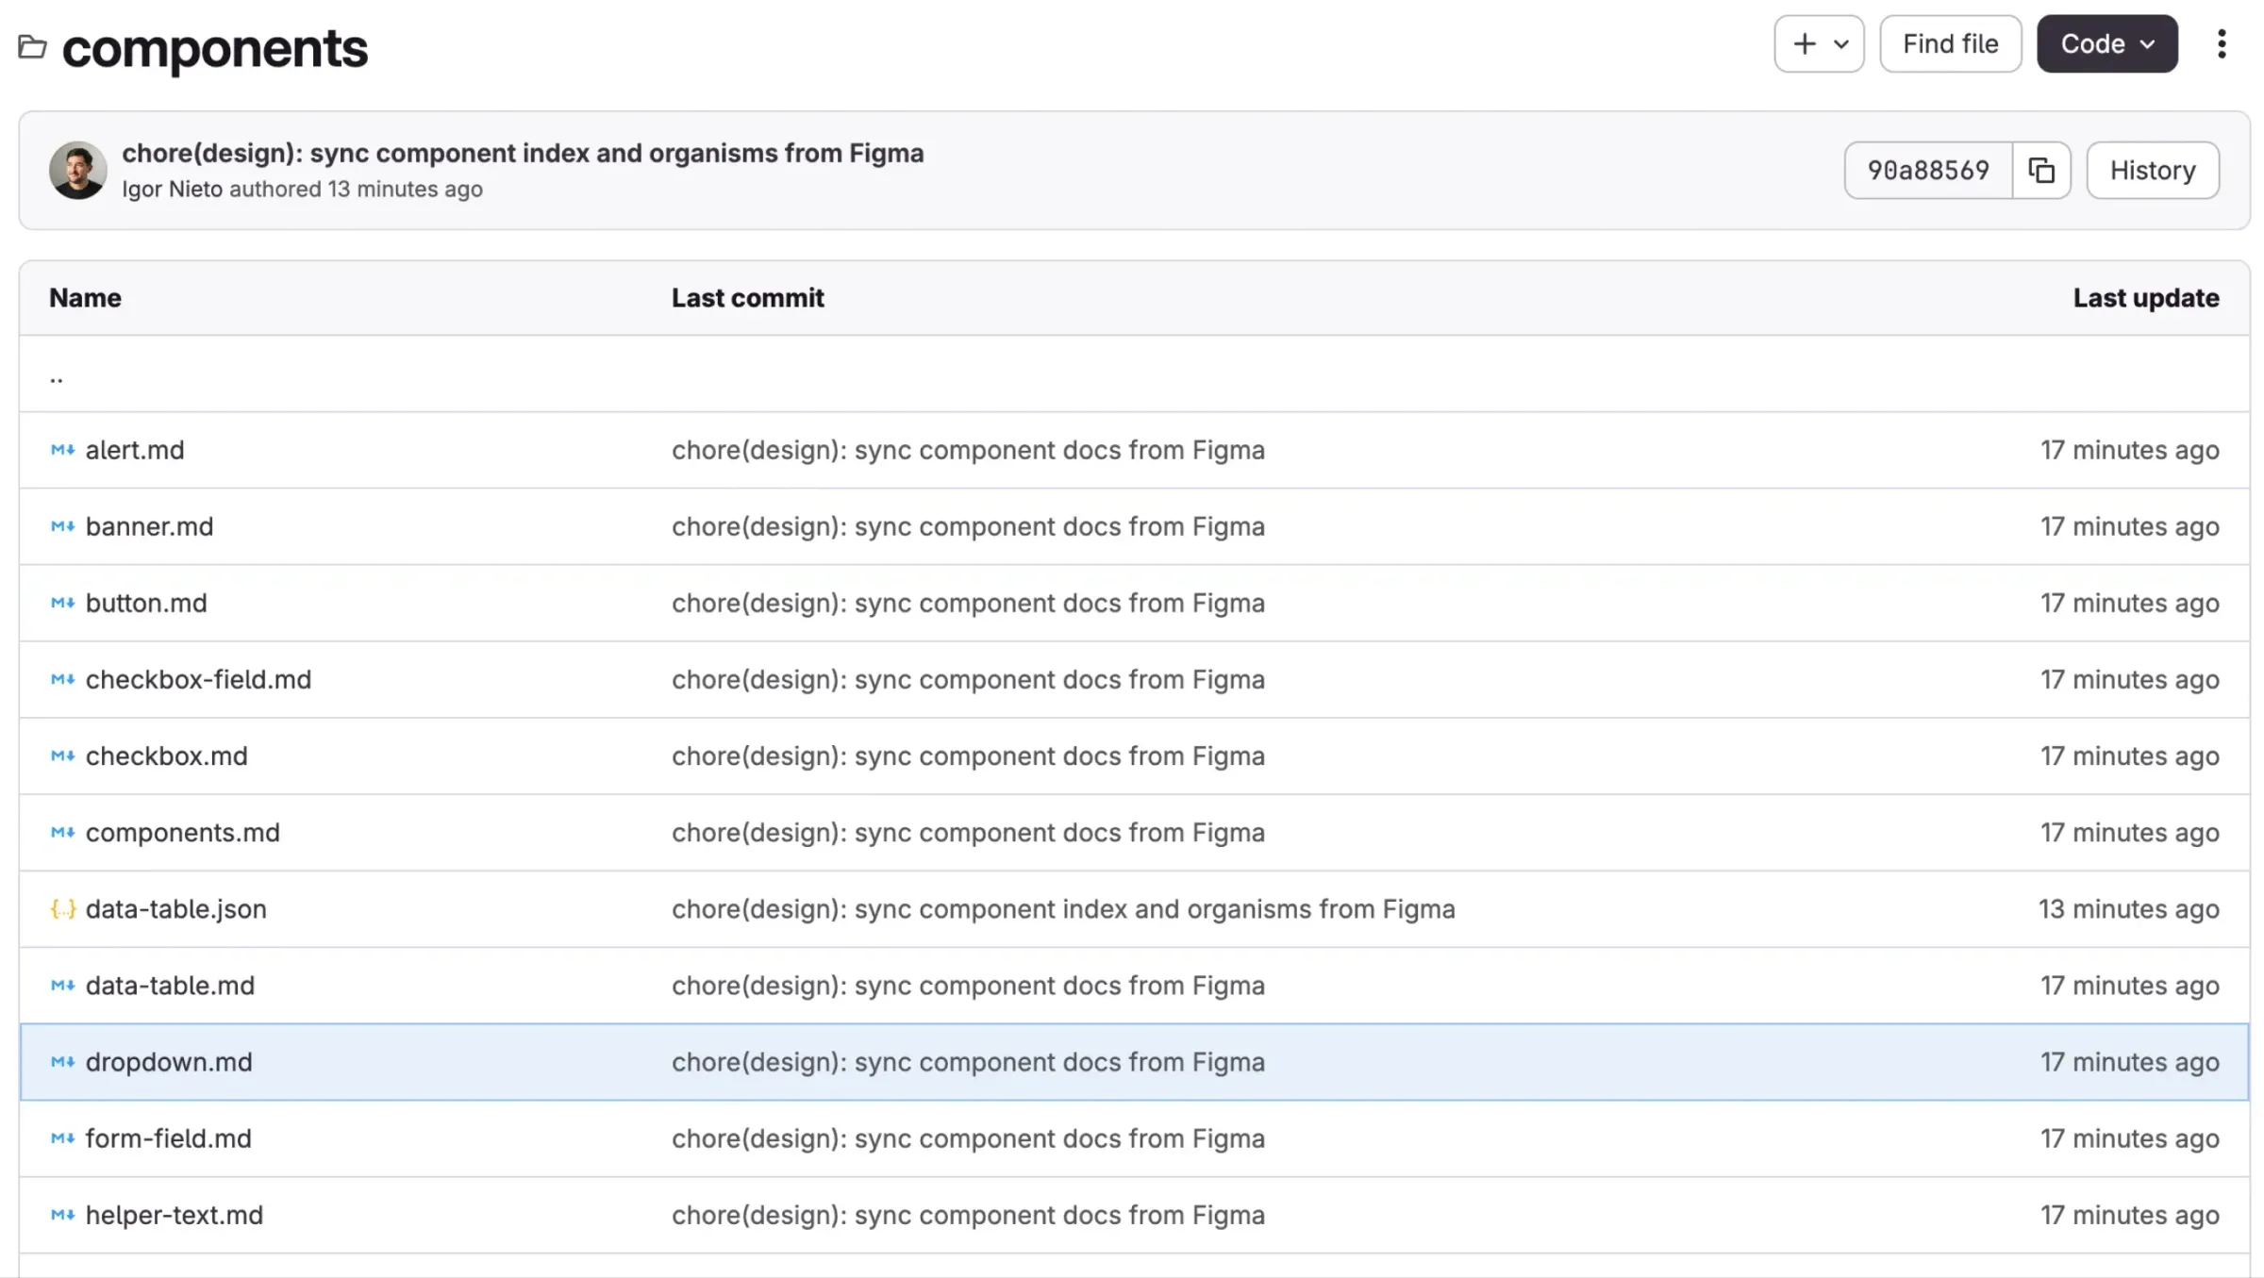This screenshot has height=1278, width=2264.
Task: Open the button.md file
Action: [146, 603]
